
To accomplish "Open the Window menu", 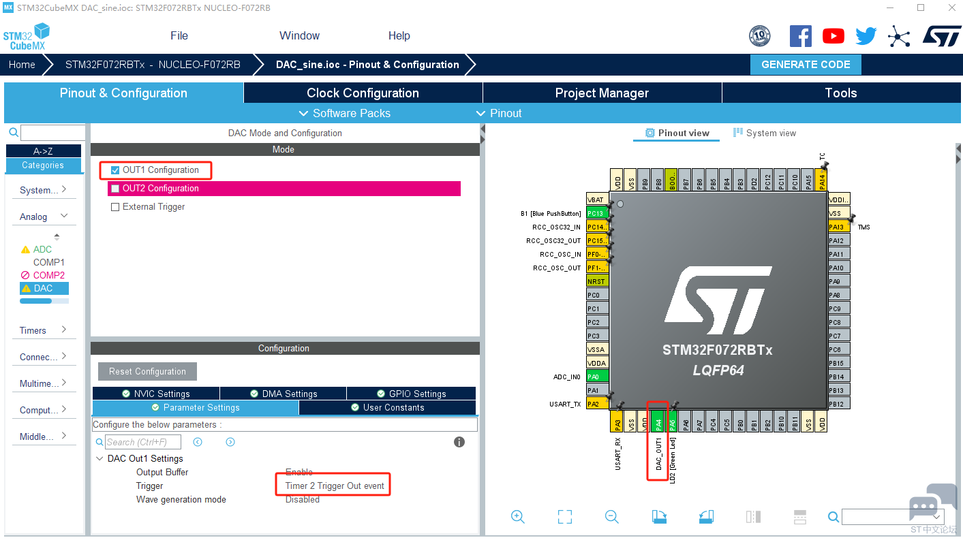I will point(299,35).
